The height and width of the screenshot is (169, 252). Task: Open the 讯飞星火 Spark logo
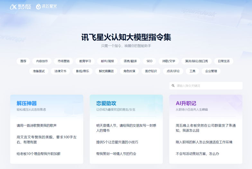pyautogui.click(x=46, y=6)
